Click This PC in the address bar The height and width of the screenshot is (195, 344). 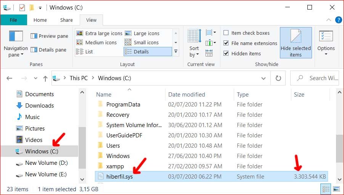point(79,78)
